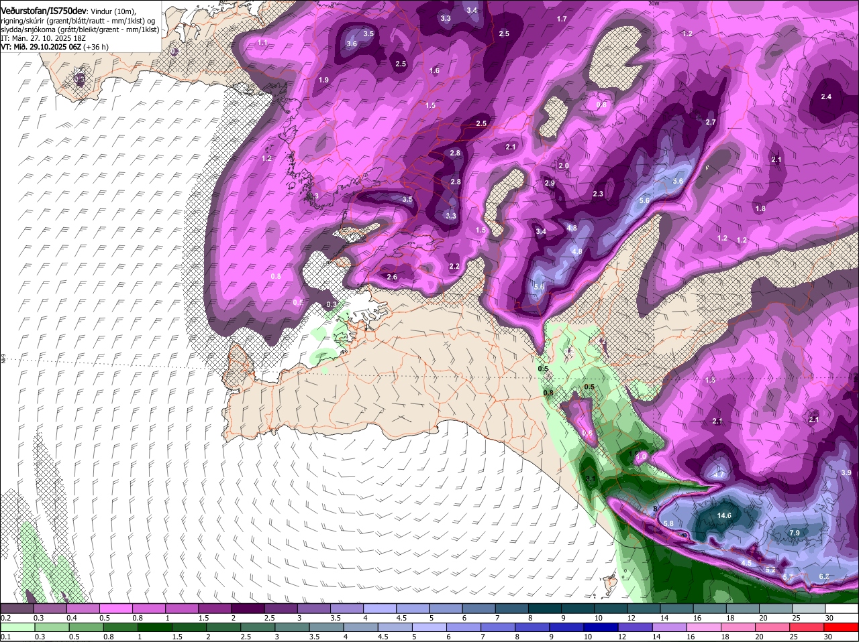Click the map value 4.5
Image resolution: width=859 pixels, height=642 pixels.
(x=746, y=563)
